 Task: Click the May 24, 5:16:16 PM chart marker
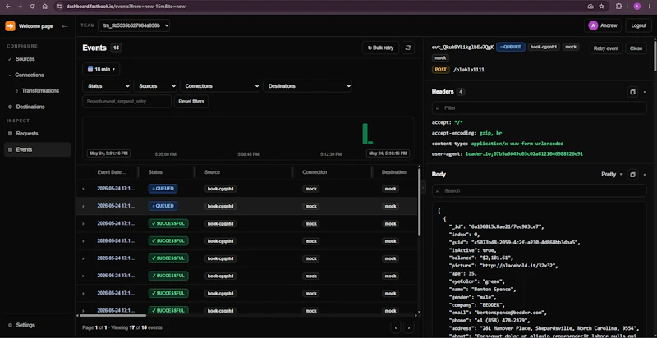coord(388,153)
